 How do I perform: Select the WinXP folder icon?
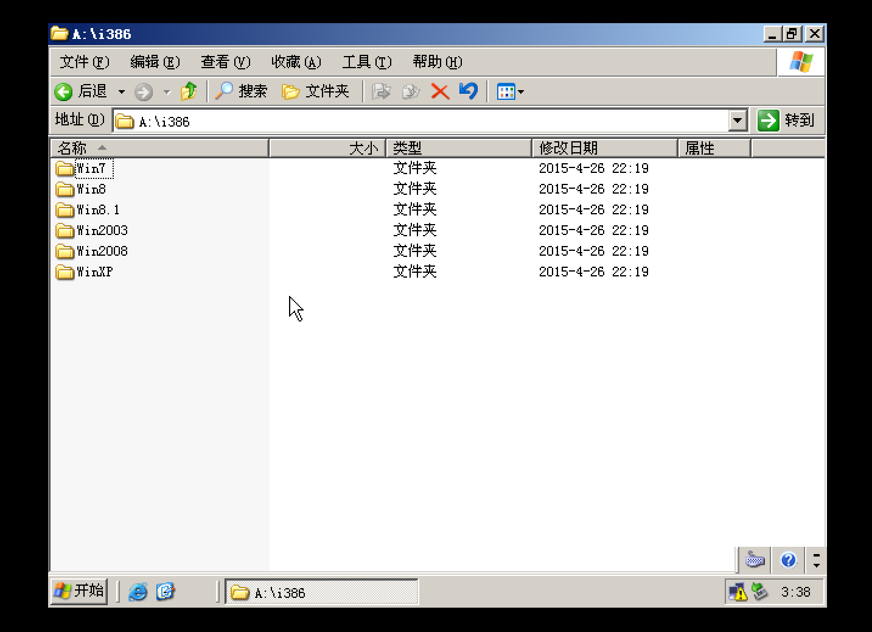click(65, 272)
